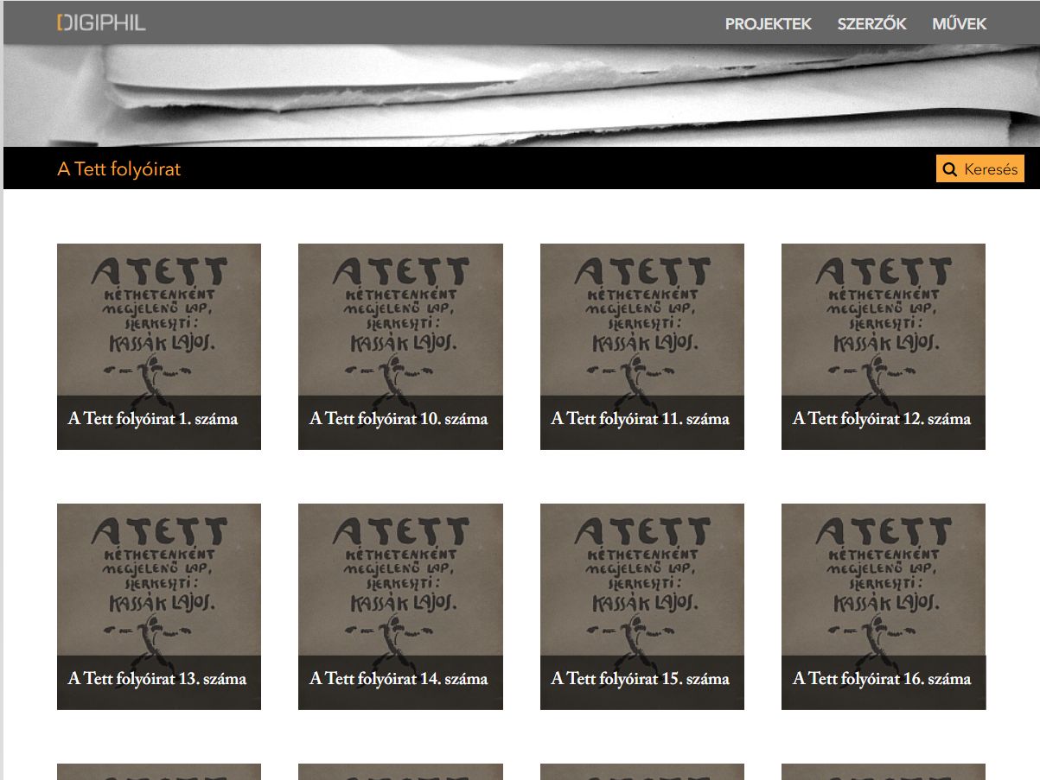
Task: Open the 'A Tett folyóirat 12. száma' cover thumbnail
Action: (x=884, y=346)
